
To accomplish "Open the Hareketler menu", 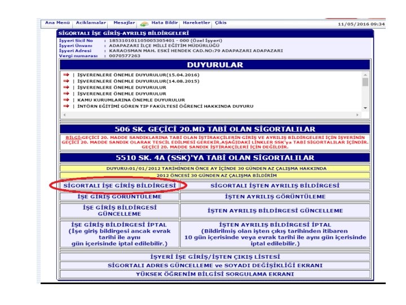I will tap(196, 23).
